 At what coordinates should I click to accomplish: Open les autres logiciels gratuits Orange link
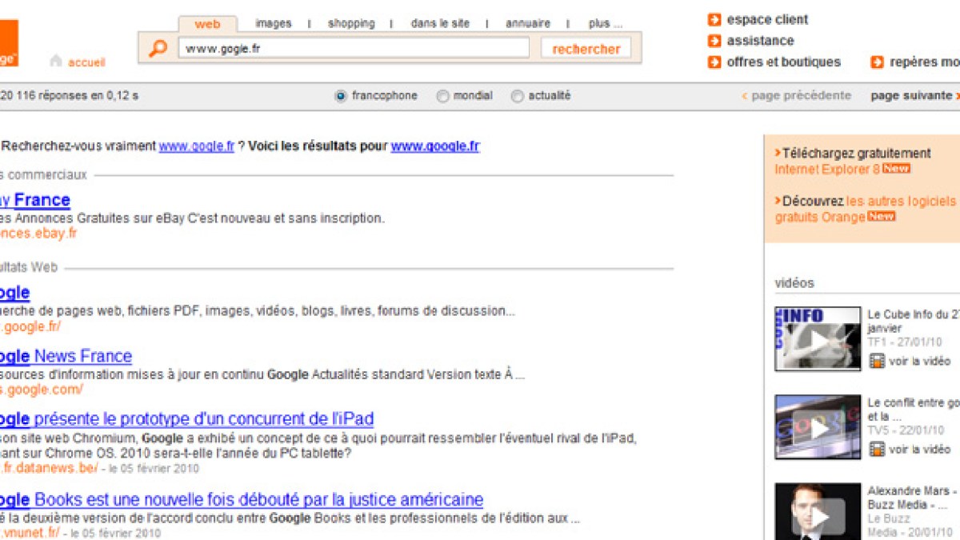click(x=866, y=209)
